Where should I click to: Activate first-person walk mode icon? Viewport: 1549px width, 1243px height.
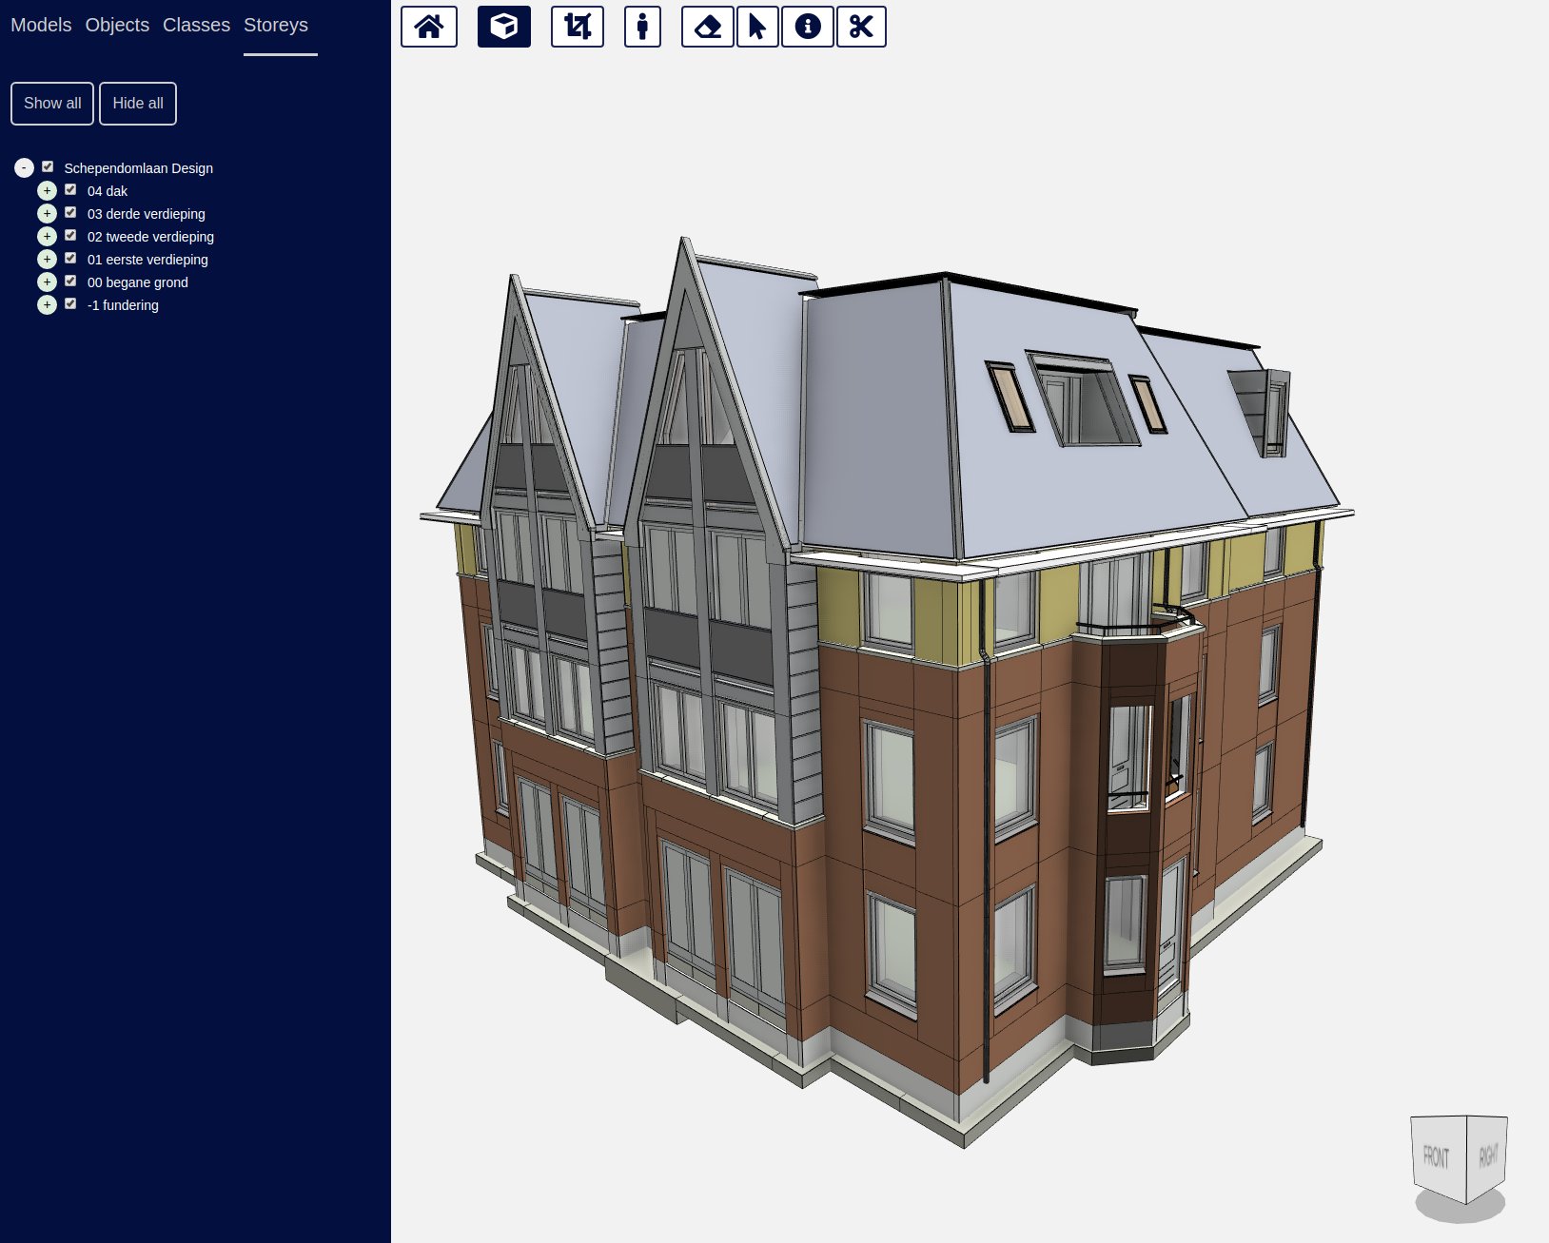pyautogui.click(x=642, y=27)
